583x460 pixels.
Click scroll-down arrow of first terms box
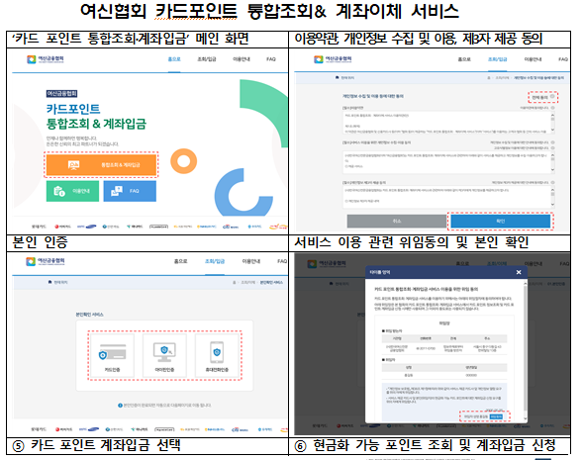point(552,130)
